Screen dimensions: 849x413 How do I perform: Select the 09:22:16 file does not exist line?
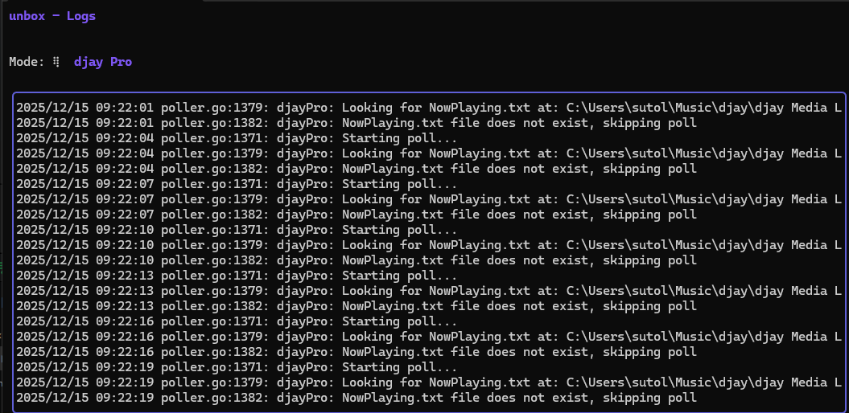click(x=356, y=352)
